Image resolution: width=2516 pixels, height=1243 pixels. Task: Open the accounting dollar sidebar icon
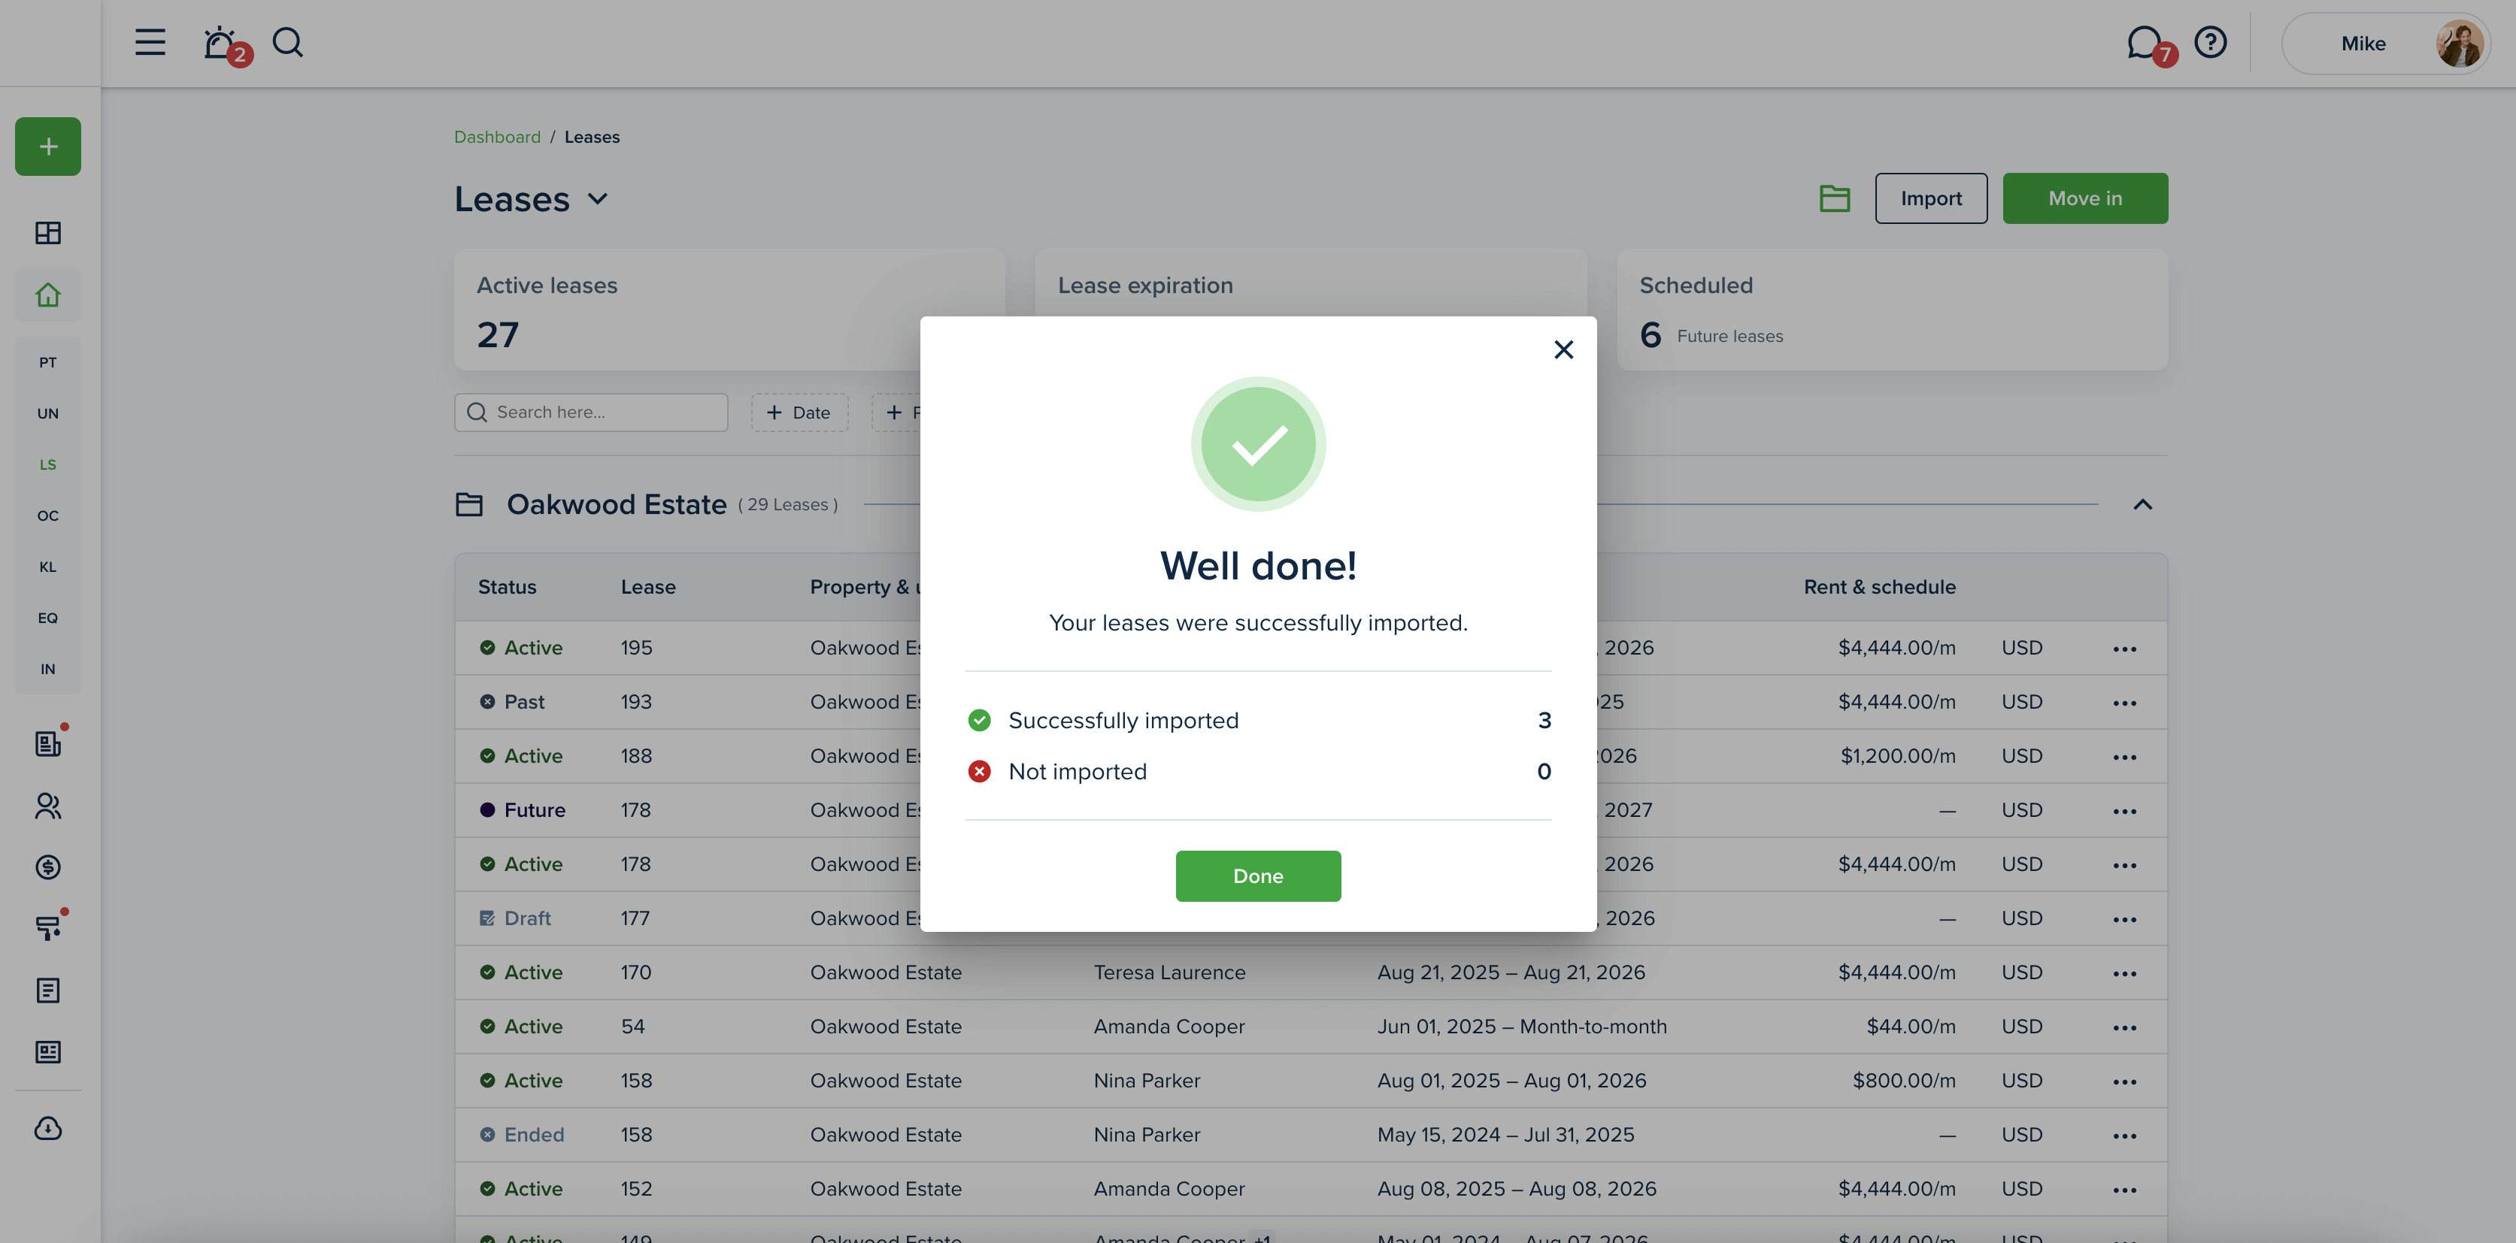click(x=48, y=867)
